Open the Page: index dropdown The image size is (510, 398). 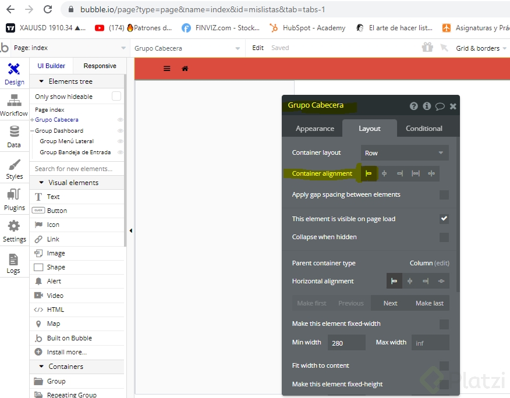(x=70, y=48)
